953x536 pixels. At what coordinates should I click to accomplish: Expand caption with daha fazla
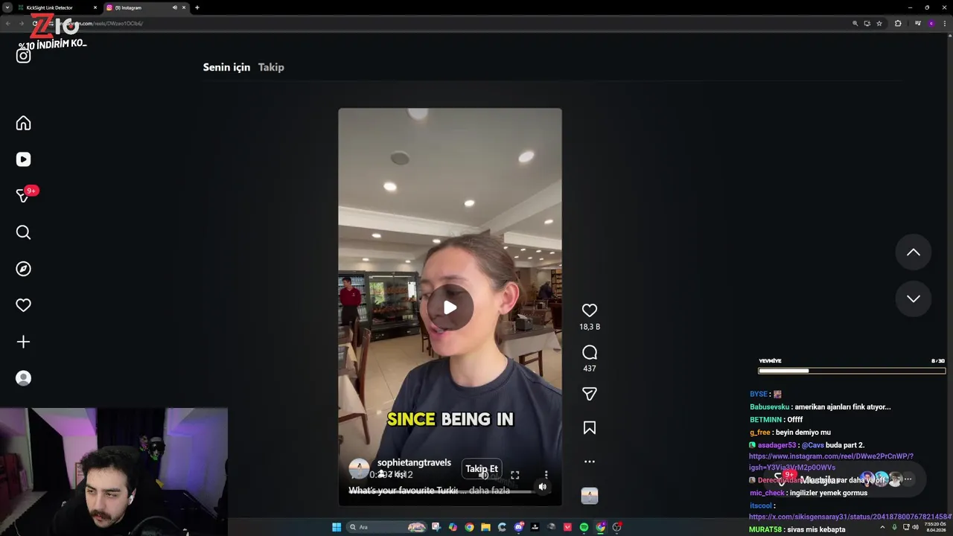[490, 491]
